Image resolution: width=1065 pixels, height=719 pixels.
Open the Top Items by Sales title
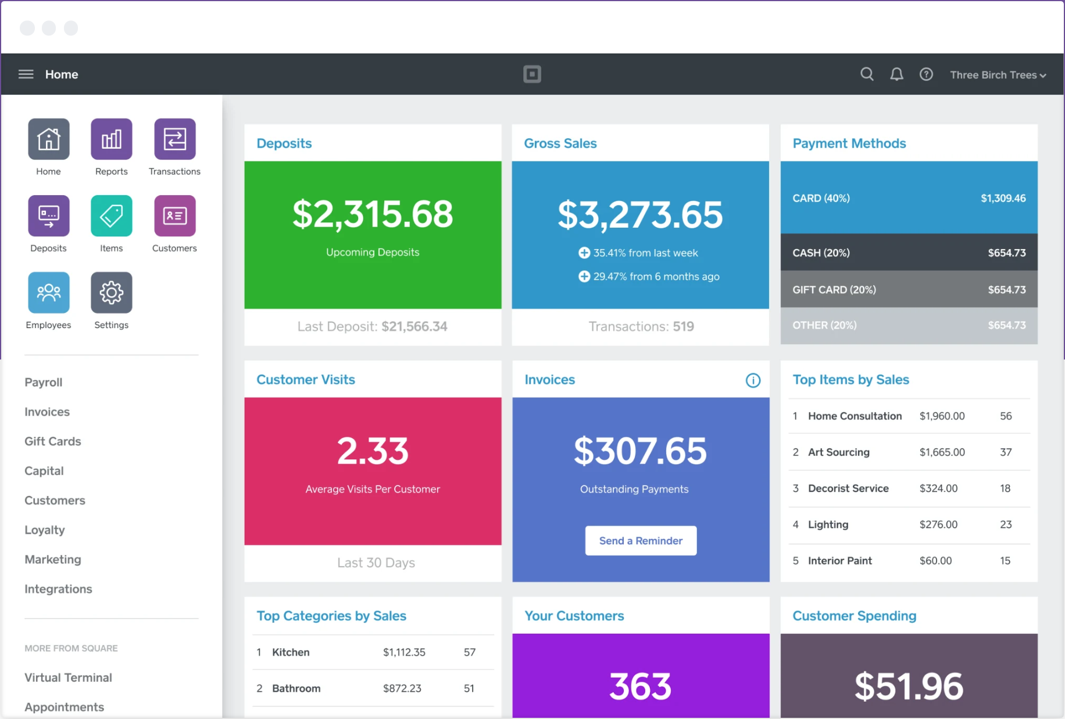[x=851, y=380]
